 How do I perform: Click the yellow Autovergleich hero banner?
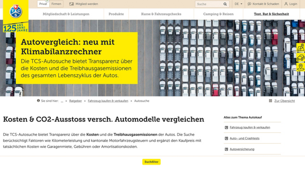click(x=77, y=58)
